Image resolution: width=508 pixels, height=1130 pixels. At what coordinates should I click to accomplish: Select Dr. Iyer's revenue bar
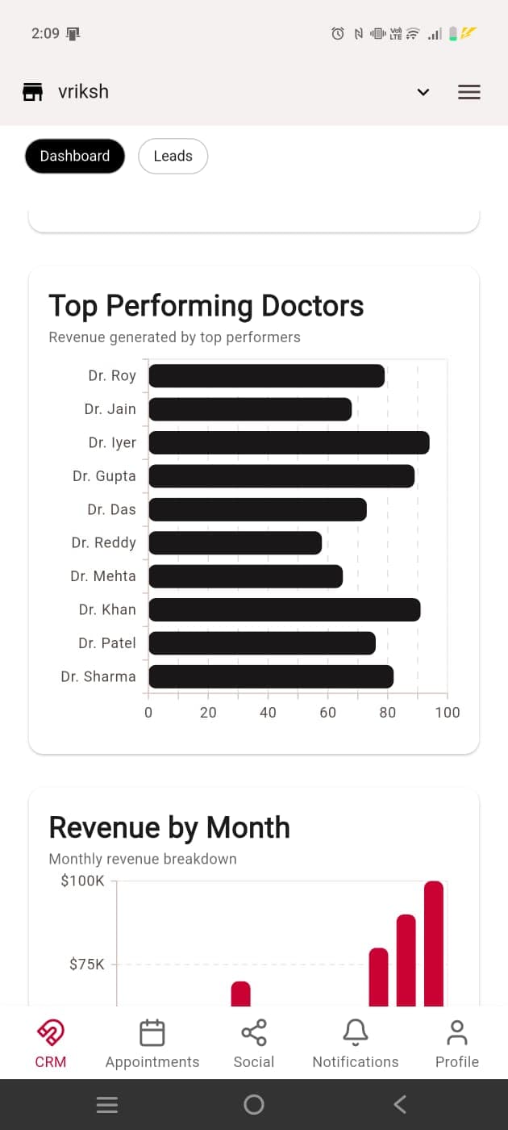pos(289,443)
